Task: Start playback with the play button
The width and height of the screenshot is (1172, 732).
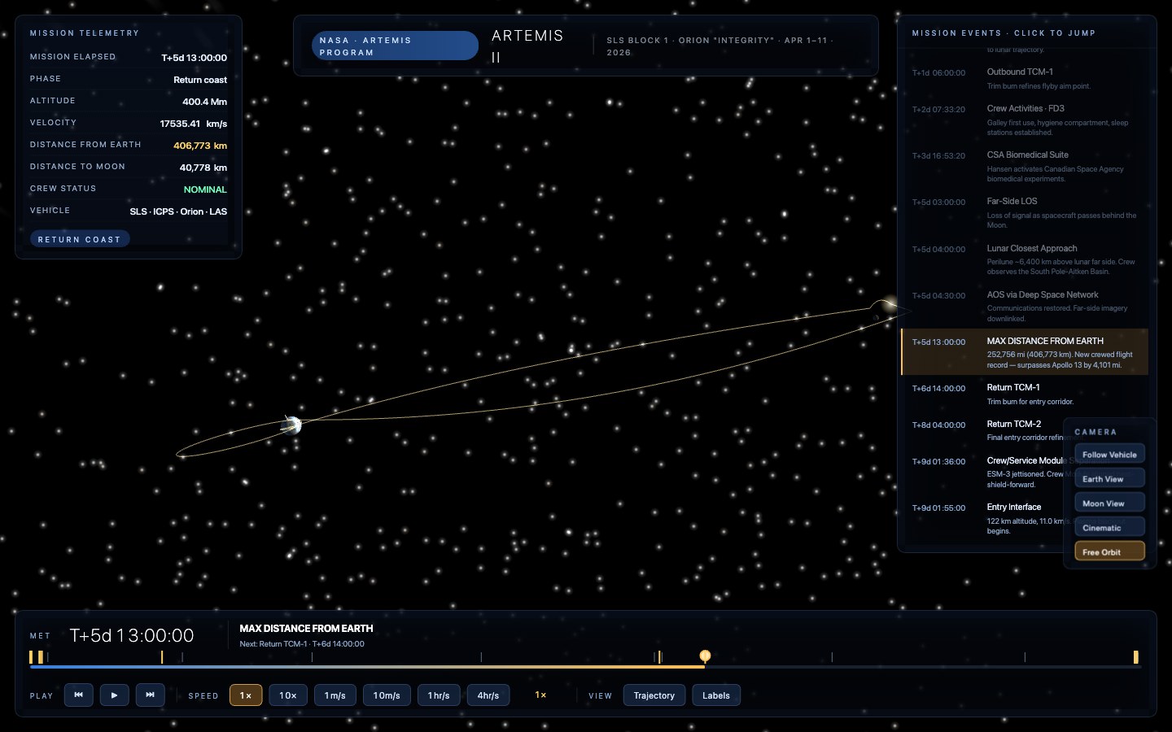Action: [x=114, y=695]
